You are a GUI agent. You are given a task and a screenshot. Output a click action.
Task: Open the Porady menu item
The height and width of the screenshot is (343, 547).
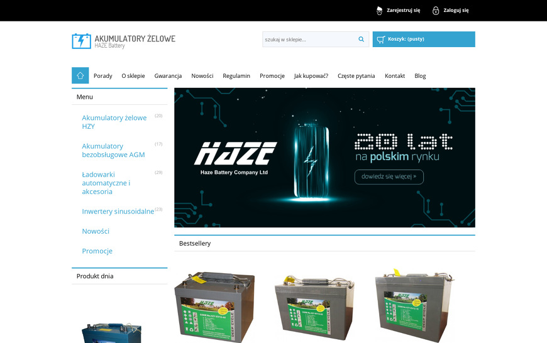click(x=103, y=75)
